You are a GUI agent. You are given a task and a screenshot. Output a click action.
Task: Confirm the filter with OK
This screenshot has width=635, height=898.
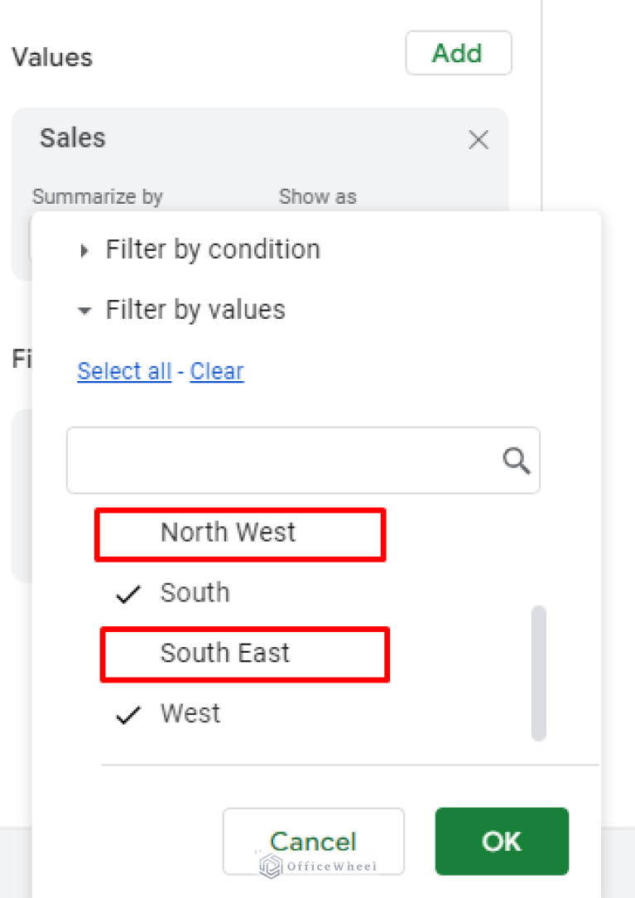pos(502,842)
